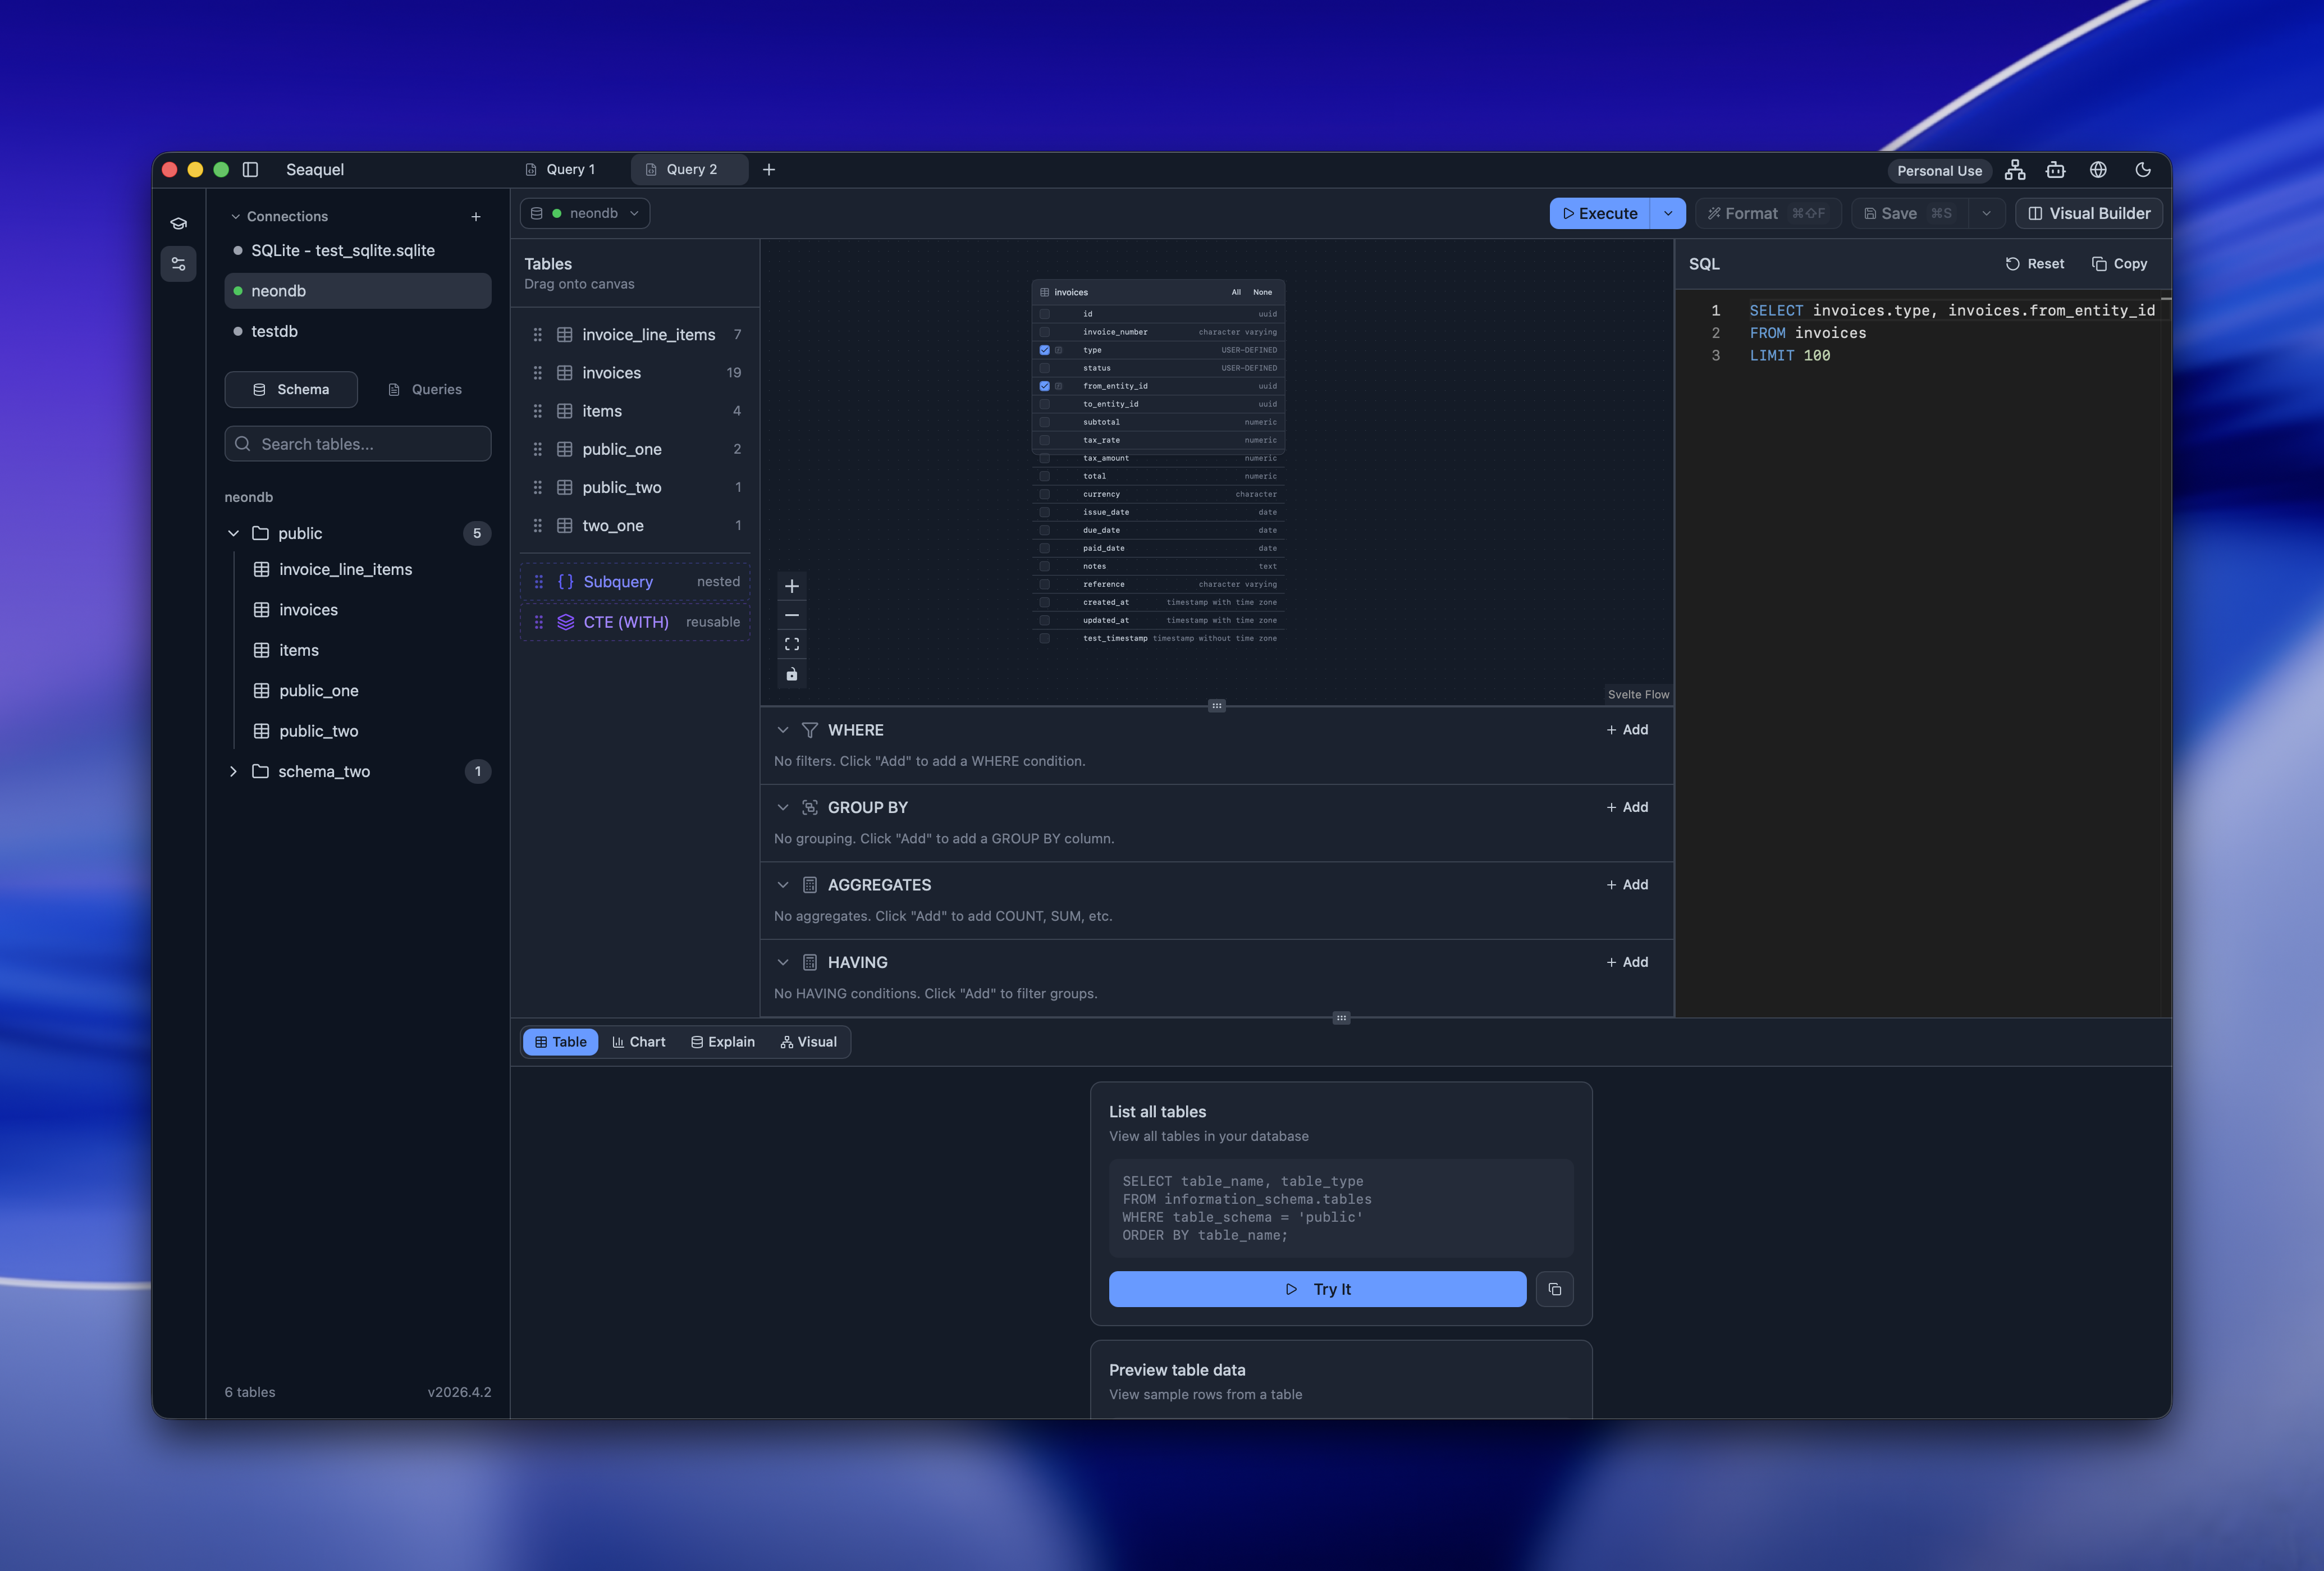Screen dimensions: 2324x1571
Task: Switch to the Chart results tab
Action: [638, 1042]
